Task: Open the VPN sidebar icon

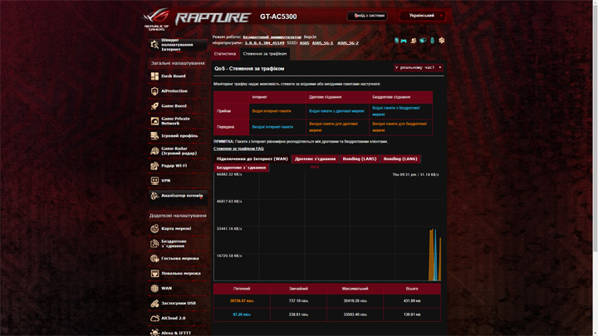Action: click(x=154, y=181)
